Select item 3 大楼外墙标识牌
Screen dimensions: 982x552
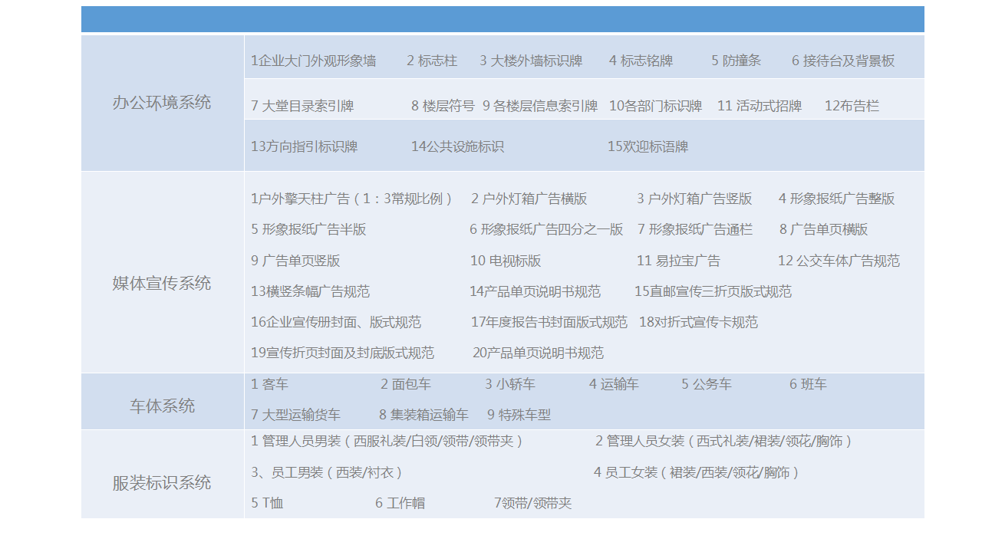point(531,61)
